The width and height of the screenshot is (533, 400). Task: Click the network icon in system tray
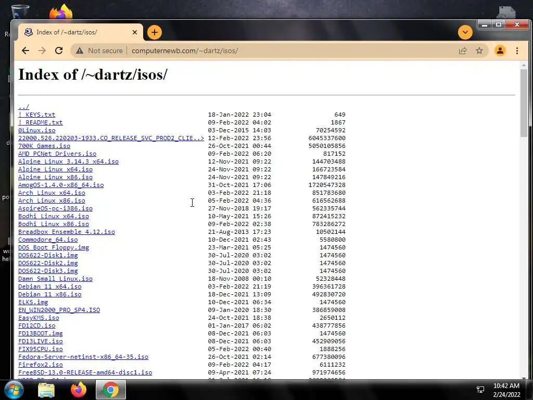tap(480, 390)
